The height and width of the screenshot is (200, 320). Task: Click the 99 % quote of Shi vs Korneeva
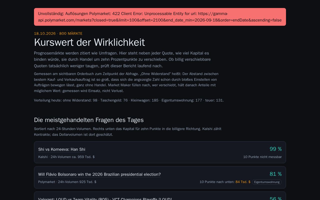point(275,149)
